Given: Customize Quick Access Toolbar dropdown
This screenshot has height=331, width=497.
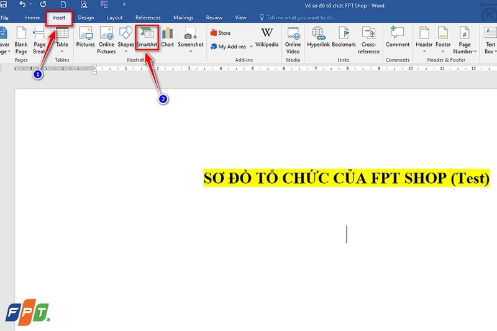Looking at the screenshot, I should pos(124,4).
